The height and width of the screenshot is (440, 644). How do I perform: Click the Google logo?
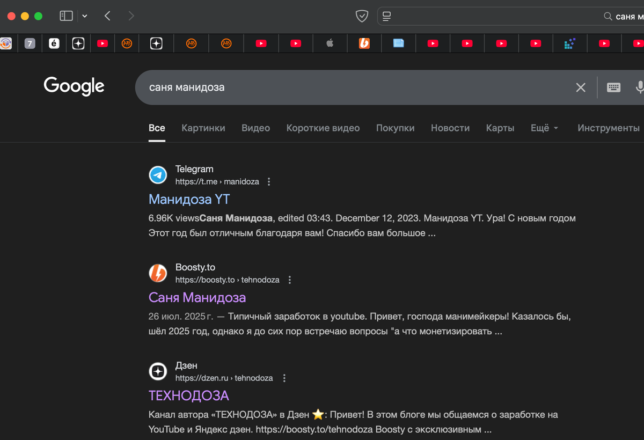pyautogui.click(x=74, y=86)
